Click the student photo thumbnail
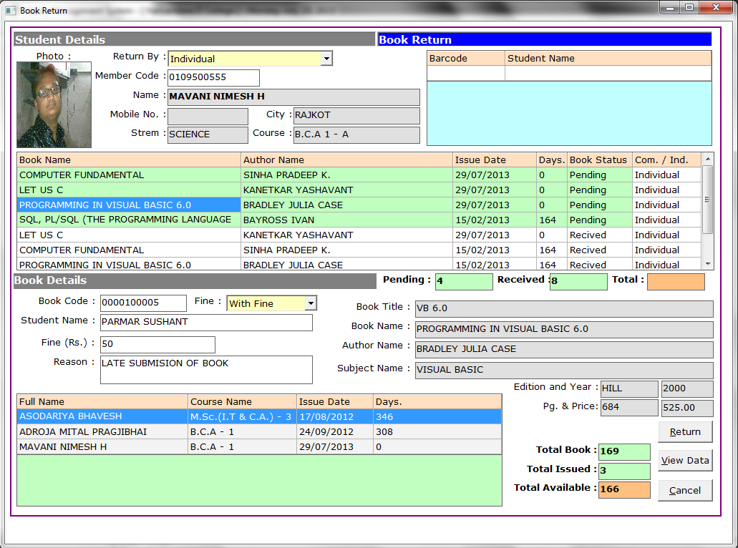This screenshot has height=548, width=738. point(44,104)
